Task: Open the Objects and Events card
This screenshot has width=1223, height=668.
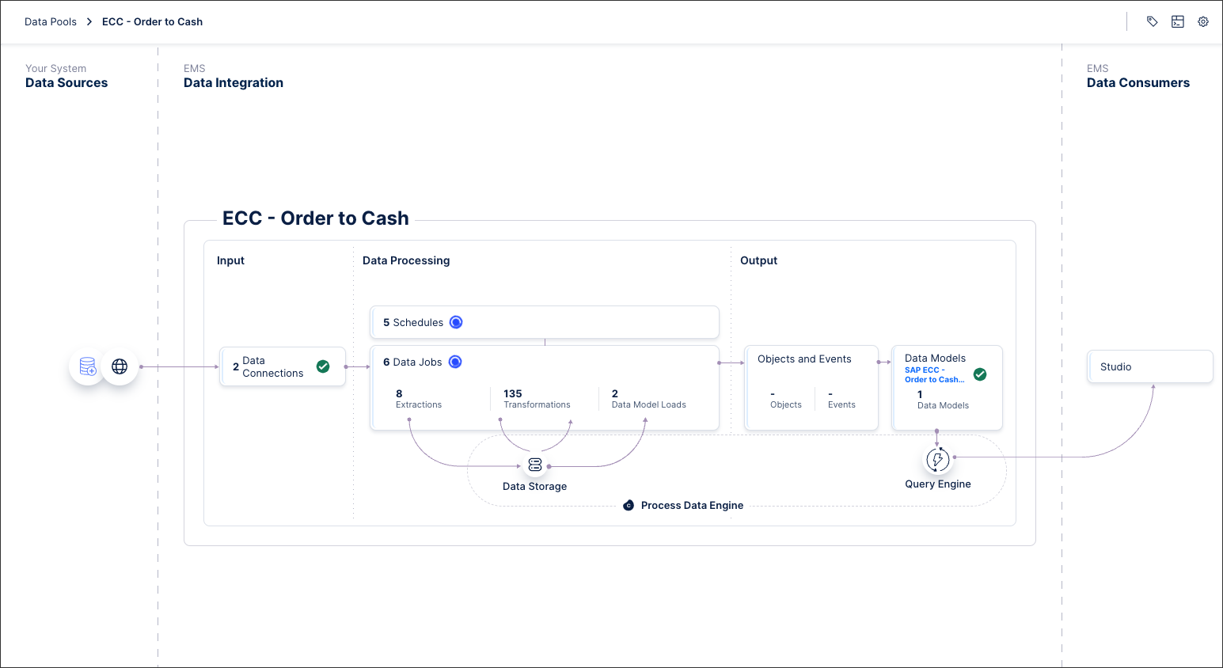Action: click(811, 388)
